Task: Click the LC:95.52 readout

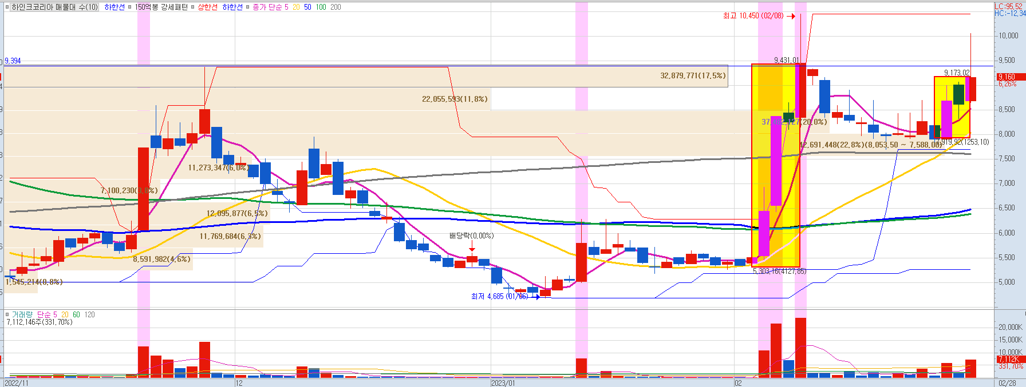Action: [1009, 6]
